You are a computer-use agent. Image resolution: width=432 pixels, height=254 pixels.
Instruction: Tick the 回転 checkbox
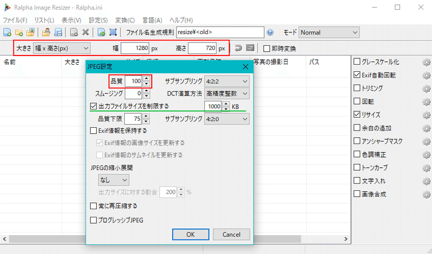coord(357,101)
